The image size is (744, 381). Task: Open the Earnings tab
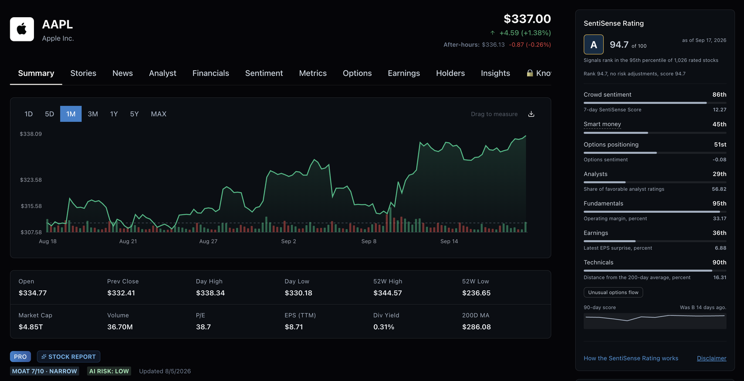pyautogui.click(x=404, y=74)
